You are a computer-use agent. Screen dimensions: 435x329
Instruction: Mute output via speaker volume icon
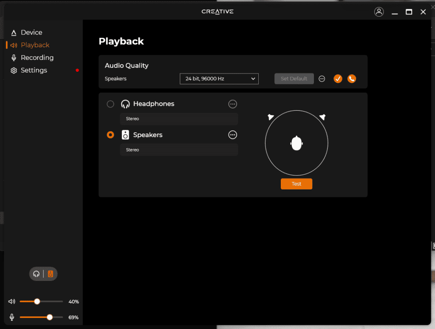tap(12, 301)
